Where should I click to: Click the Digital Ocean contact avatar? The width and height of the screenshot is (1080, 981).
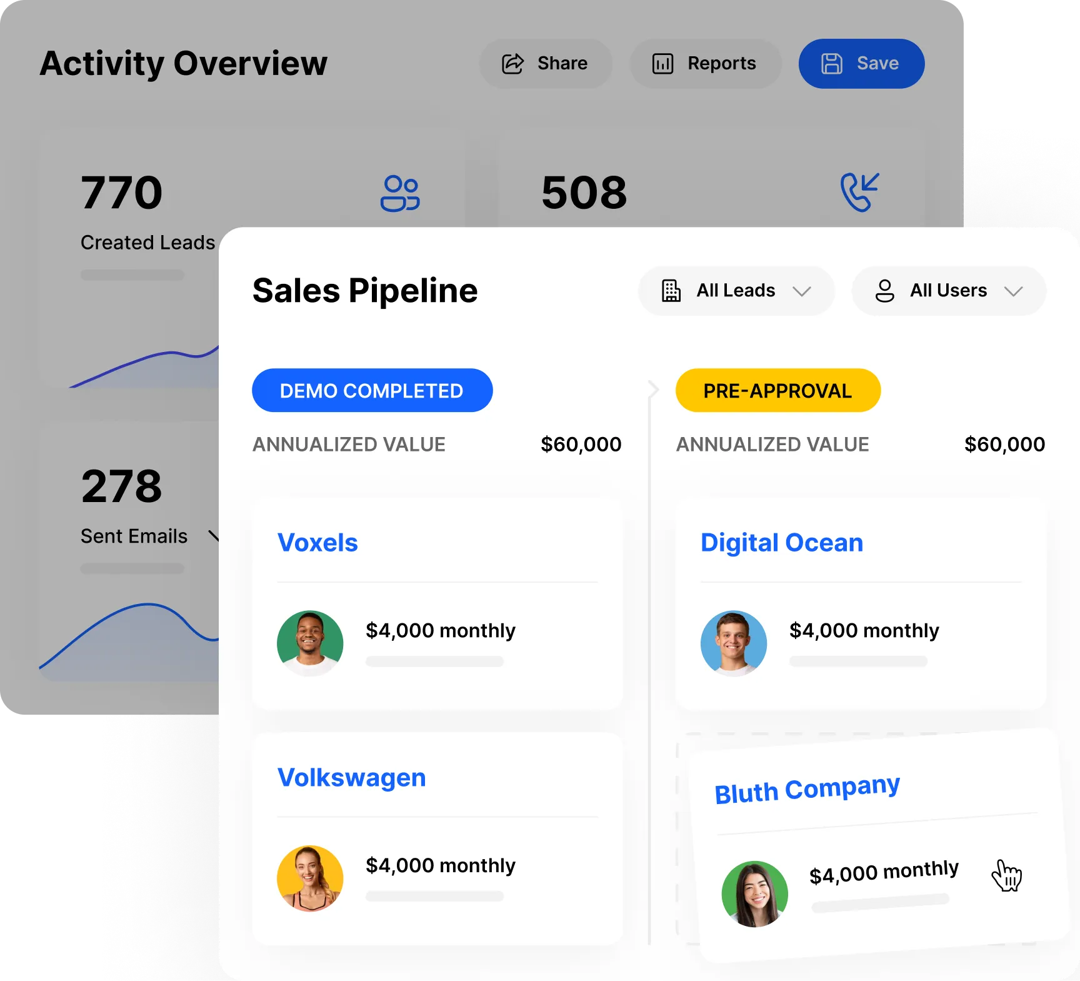pyautogui.click(x=734, y=643)
